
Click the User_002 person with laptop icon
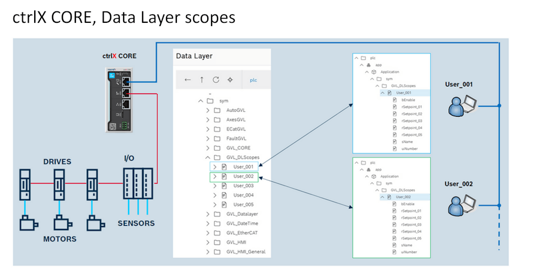(462, 205)
